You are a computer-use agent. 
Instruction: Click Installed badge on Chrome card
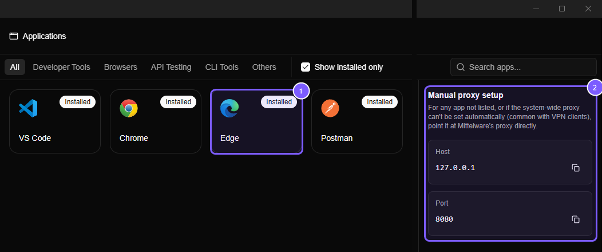(x=178, y=102)
